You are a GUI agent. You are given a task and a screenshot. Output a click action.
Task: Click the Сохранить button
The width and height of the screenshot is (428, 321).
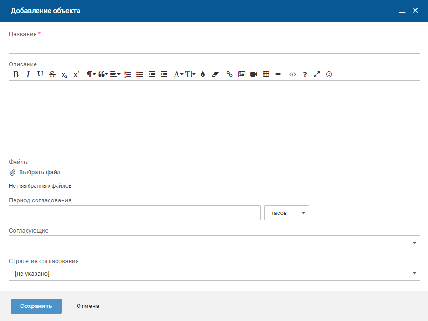(36, 306)
